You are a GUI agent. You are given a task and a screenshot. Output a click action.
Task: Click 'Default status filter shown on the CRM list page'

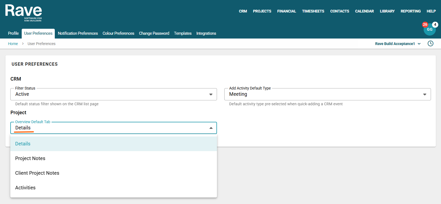pyautogui.click(x=57, y=104)
